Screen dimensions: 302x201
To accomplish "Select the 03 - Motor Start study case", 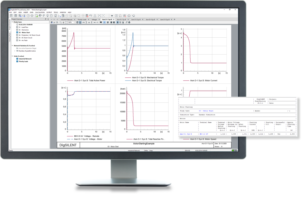I will pyautogui.click(x=24, y=33).
